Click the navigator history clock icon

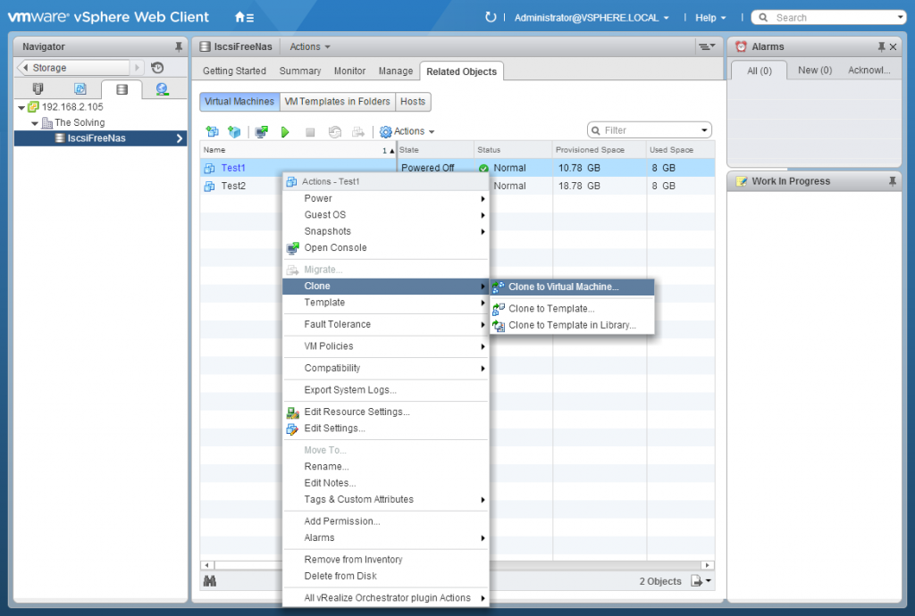[157, 68]
